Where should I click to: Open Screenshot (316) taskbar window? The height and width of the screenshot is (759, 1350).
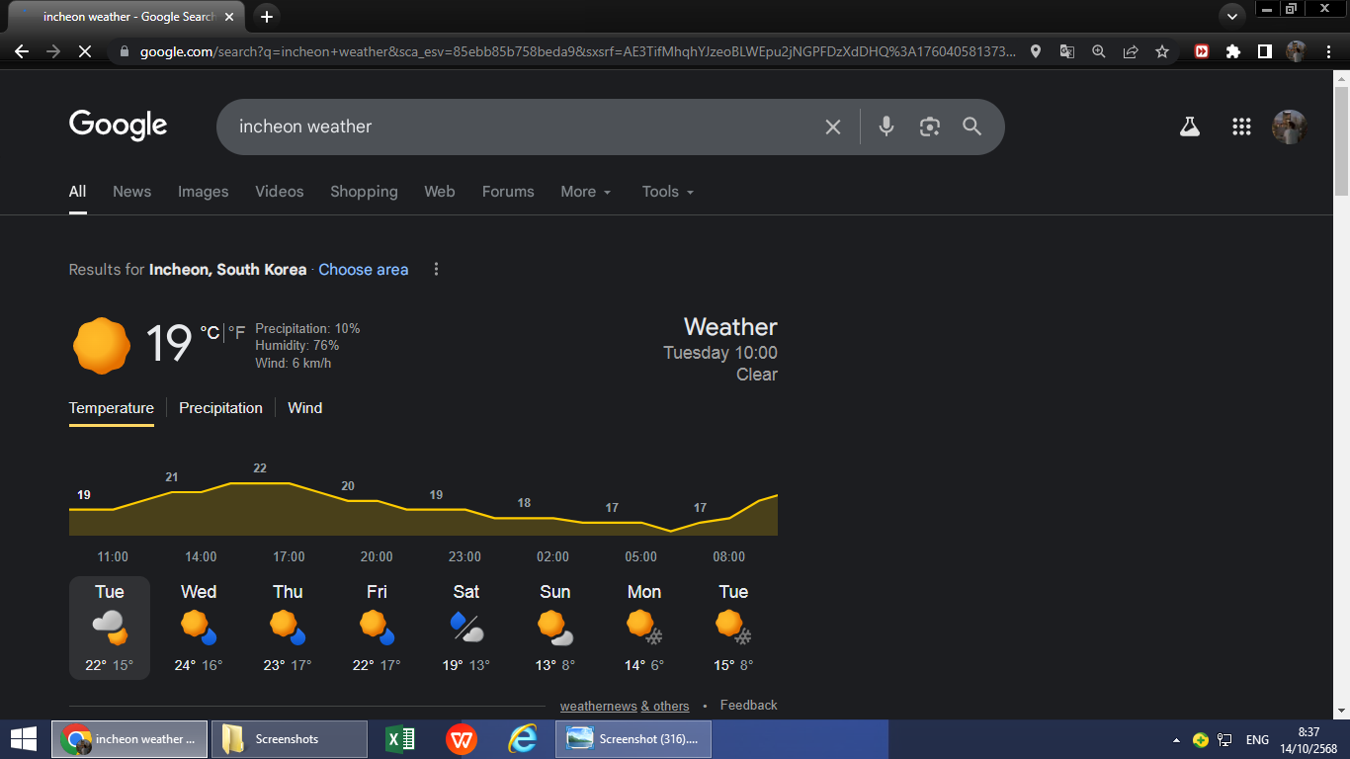633,739
